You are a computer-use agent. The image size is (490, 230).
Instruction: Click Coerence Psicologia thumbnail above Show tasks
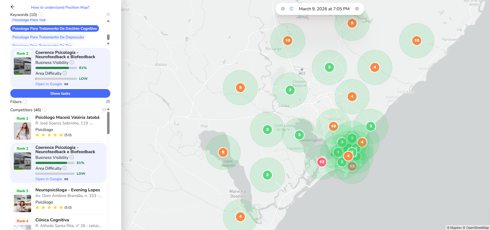pyautogui.click(x=22, y=66)
